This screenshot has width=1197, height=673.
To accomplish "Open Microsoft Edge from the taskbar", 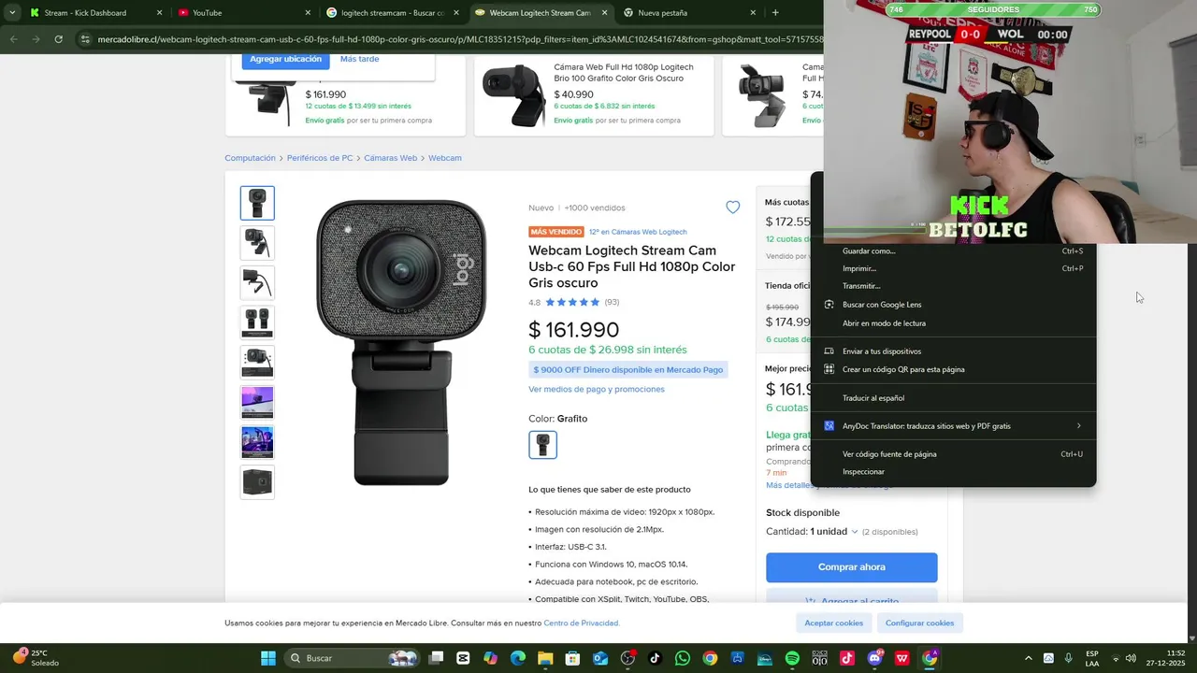I will 518,658.
